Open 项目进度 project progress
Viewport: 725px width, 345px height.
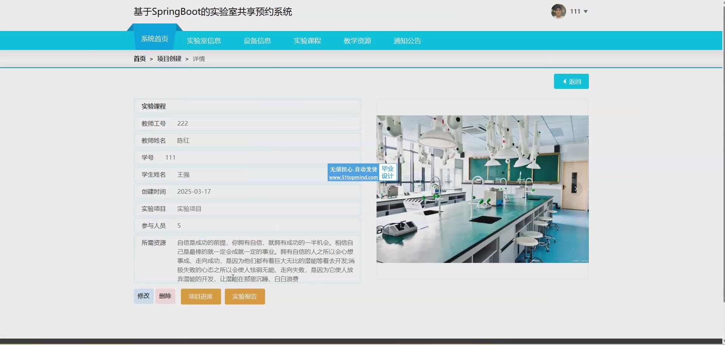click(x=201, y=297)
